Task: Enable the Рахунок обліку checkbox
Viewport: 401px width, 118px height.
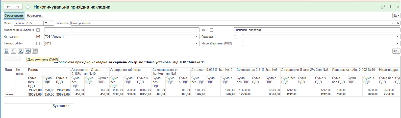Action: (x=38, y=43)
